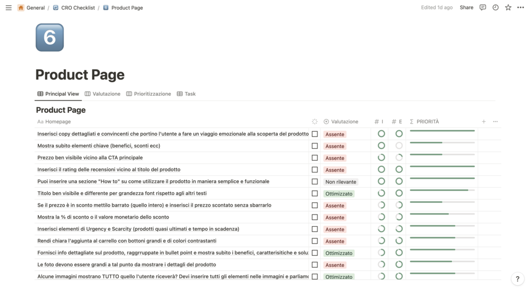Click the large number 6 page icon

[50, 37]
